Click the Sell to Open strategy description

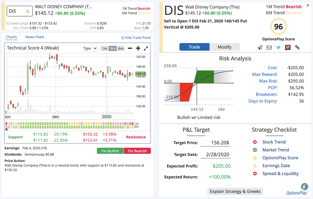pos(205,24)
